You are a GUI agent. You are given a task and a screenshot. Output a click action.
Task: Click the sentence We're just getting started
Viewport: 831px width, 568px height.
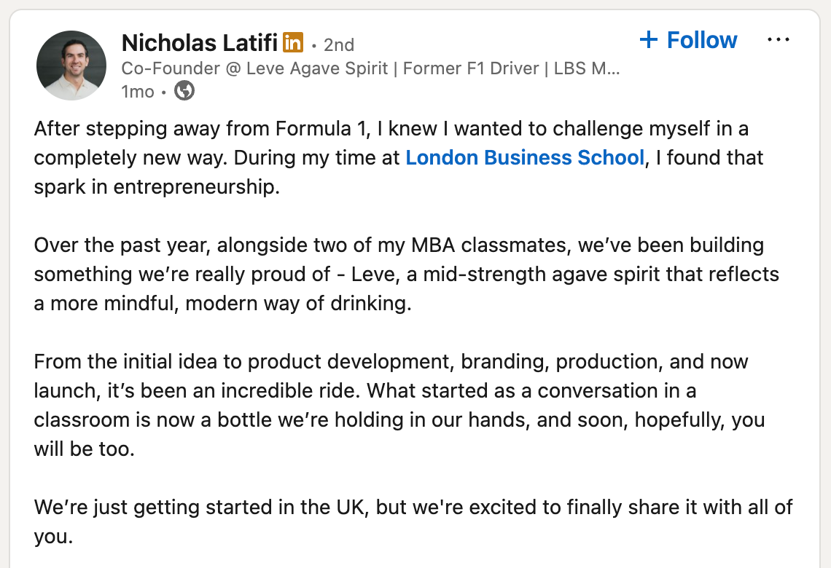413,521
